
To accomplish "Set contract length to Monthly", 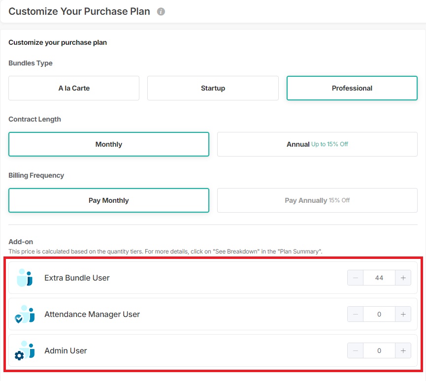I will click(109, 144).
